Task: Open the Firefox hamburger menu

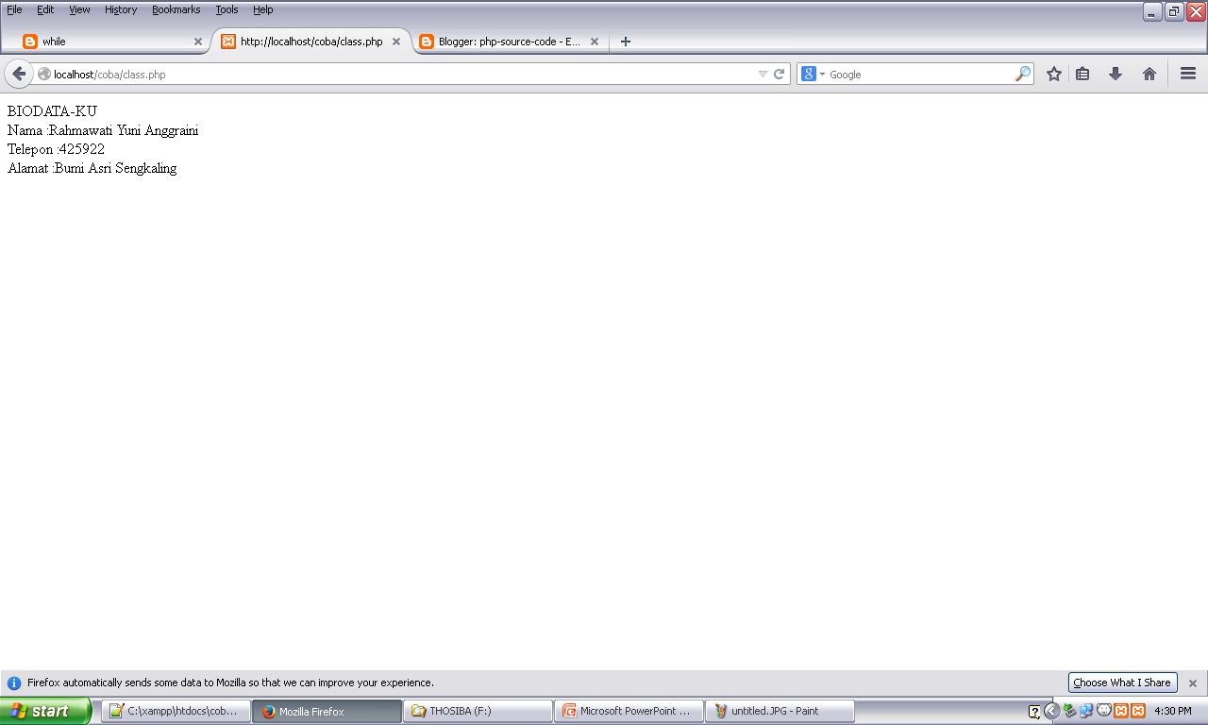Action: point(1188,74)
